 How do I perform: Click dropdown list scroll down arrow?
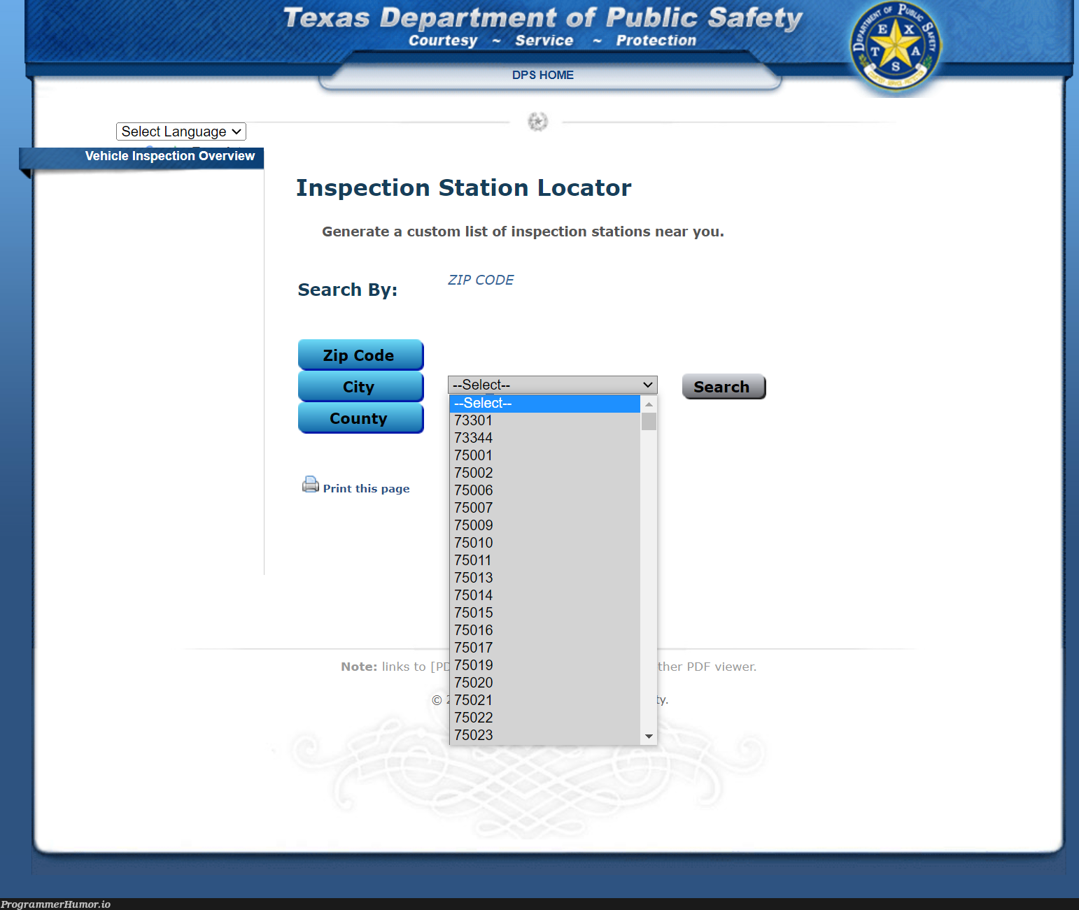pyautogui.click(x=649, y=736)
